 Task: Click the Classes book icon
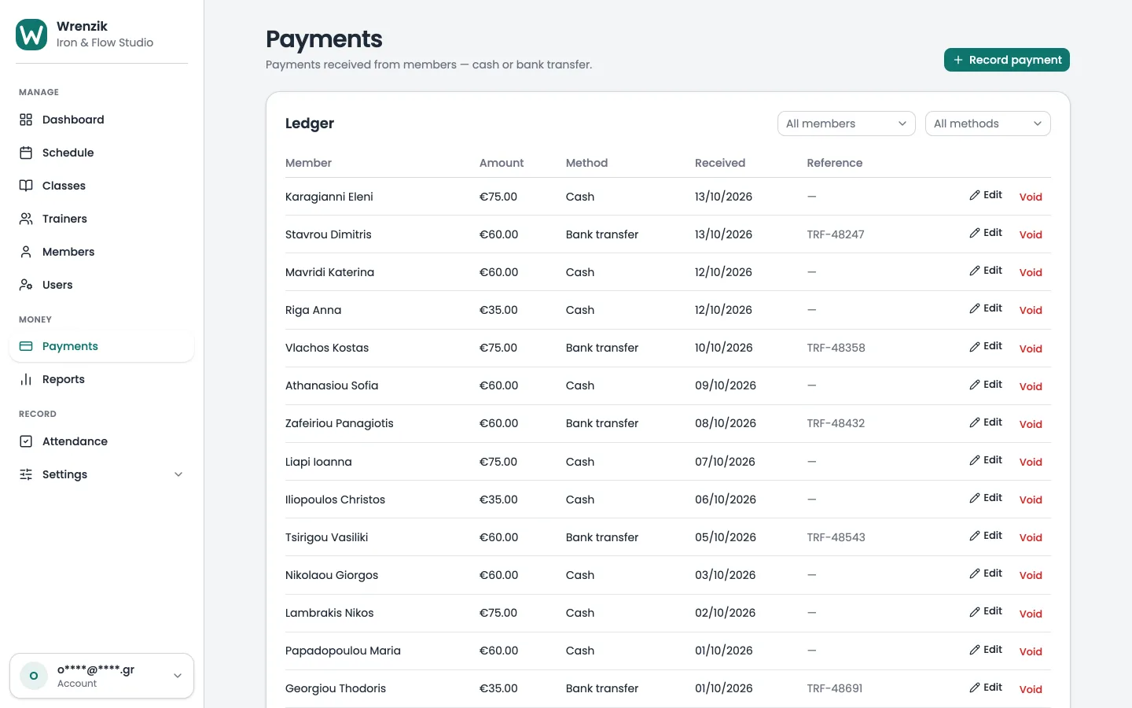26,186
